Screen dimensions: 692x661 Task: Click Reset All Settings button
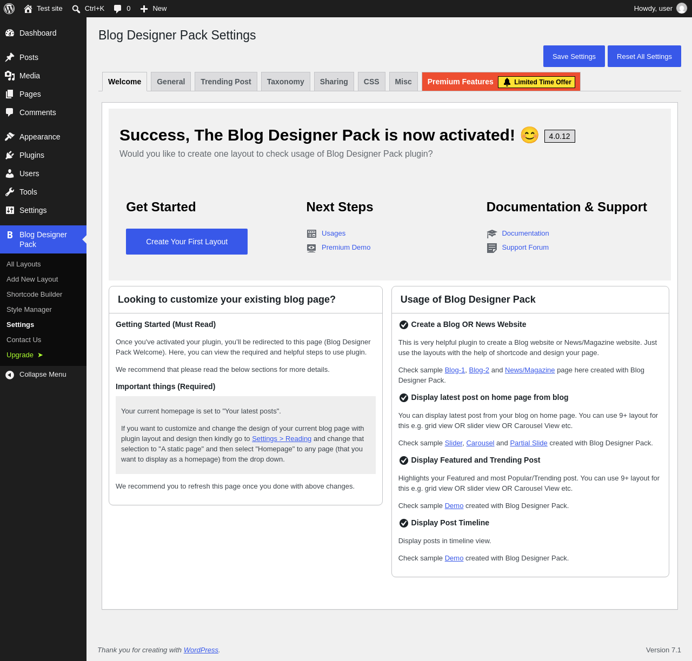(x=644, y=56)
